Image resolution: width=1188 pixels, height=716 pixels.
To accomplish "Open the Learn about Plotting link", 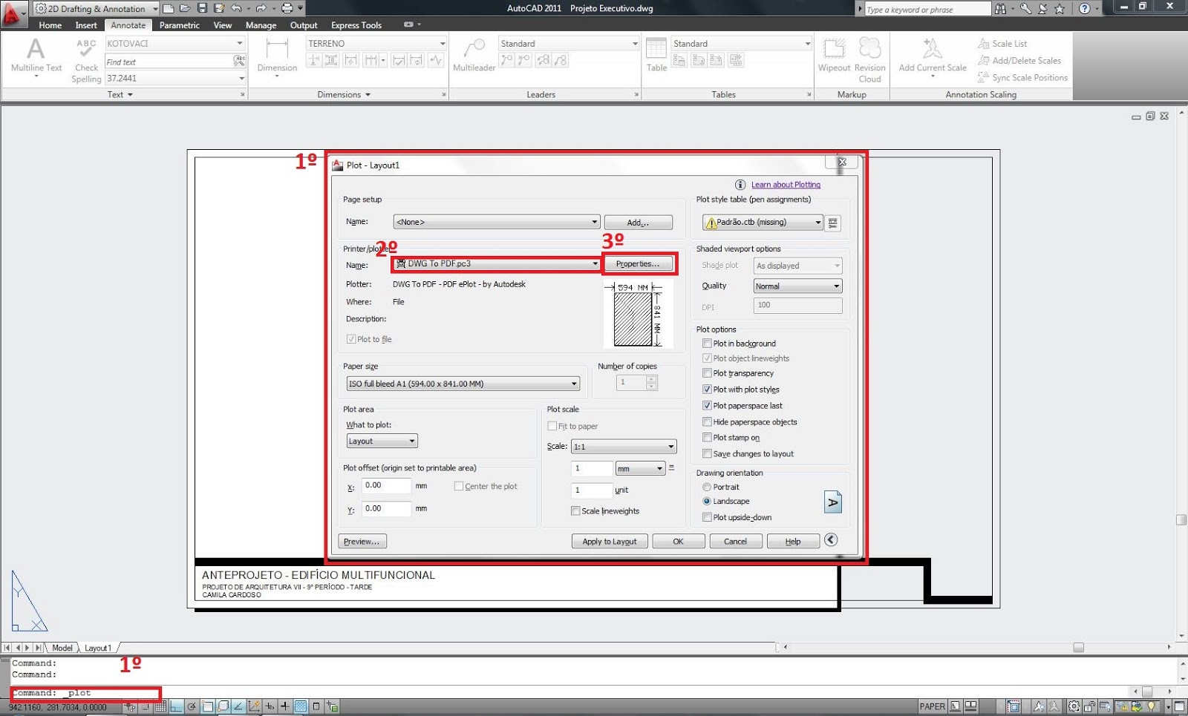I will [x=786, y=185].
